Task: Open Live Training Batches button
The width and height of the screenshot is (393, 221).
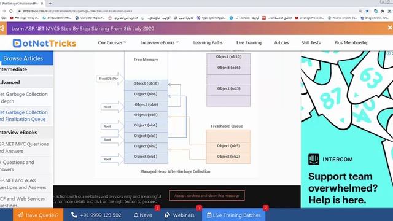Action: pos(233,215)
